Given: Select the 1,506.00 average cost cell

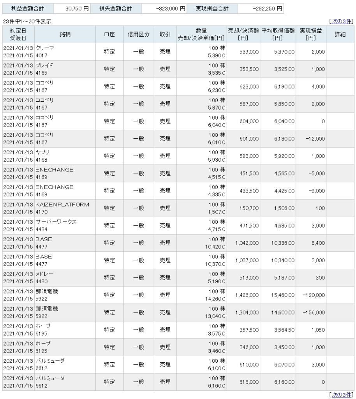Looking at the screenshot, I should (x=278, y=208).
